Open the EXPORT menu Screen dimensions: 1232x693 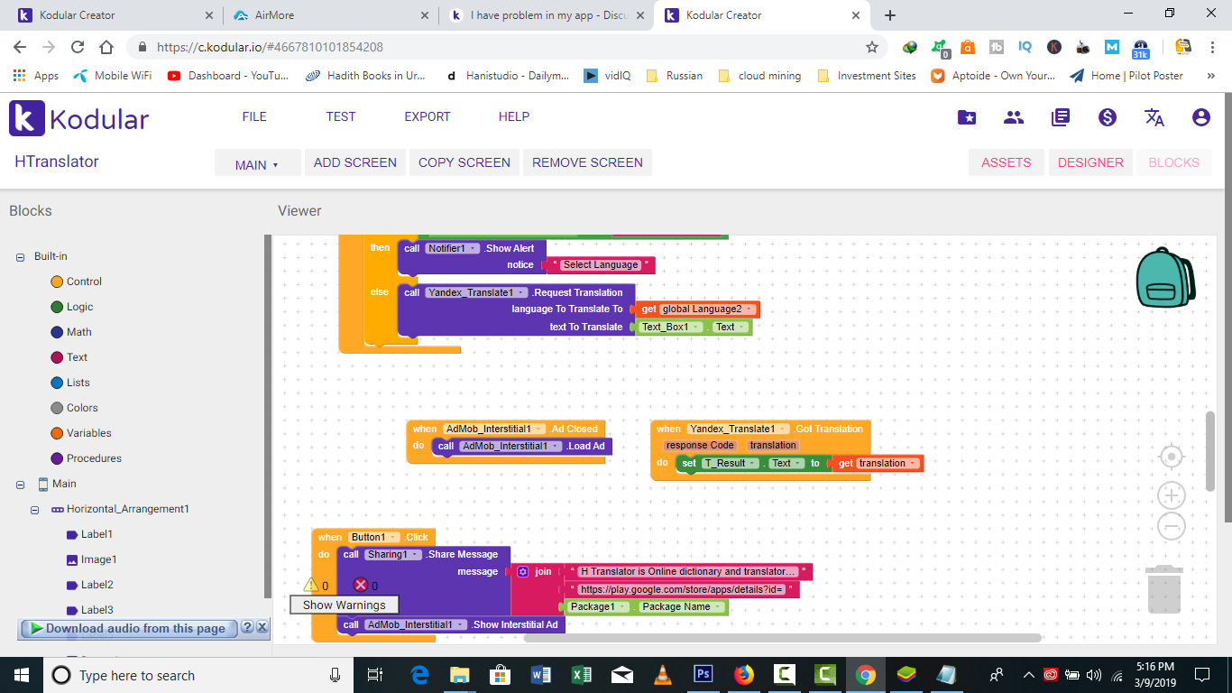point(428,116)
